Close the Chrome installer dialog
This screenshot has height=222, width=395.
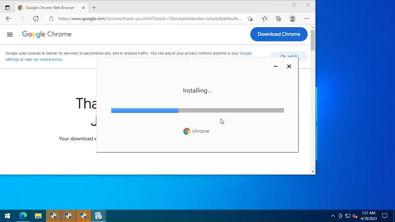pos(289,66)
